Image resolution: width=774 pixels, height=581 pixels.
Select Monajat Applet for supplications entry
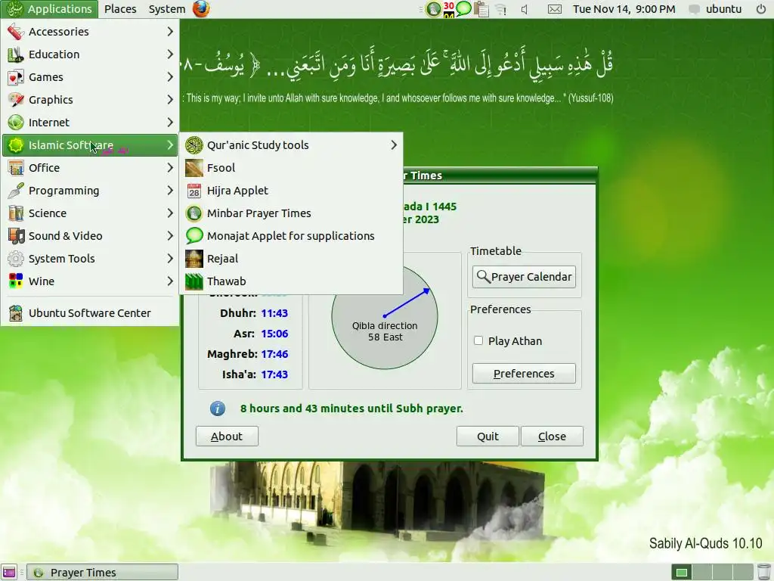pyautogui.click(x=291, y=236)
